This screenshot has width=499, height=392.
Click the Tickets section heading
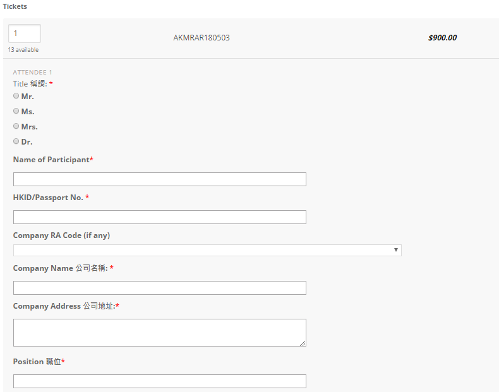(x=15, y=6)
